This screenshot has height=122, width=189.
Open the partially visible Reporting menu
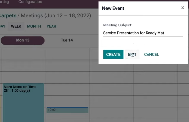pyautogui.click(x=4, y=2)
